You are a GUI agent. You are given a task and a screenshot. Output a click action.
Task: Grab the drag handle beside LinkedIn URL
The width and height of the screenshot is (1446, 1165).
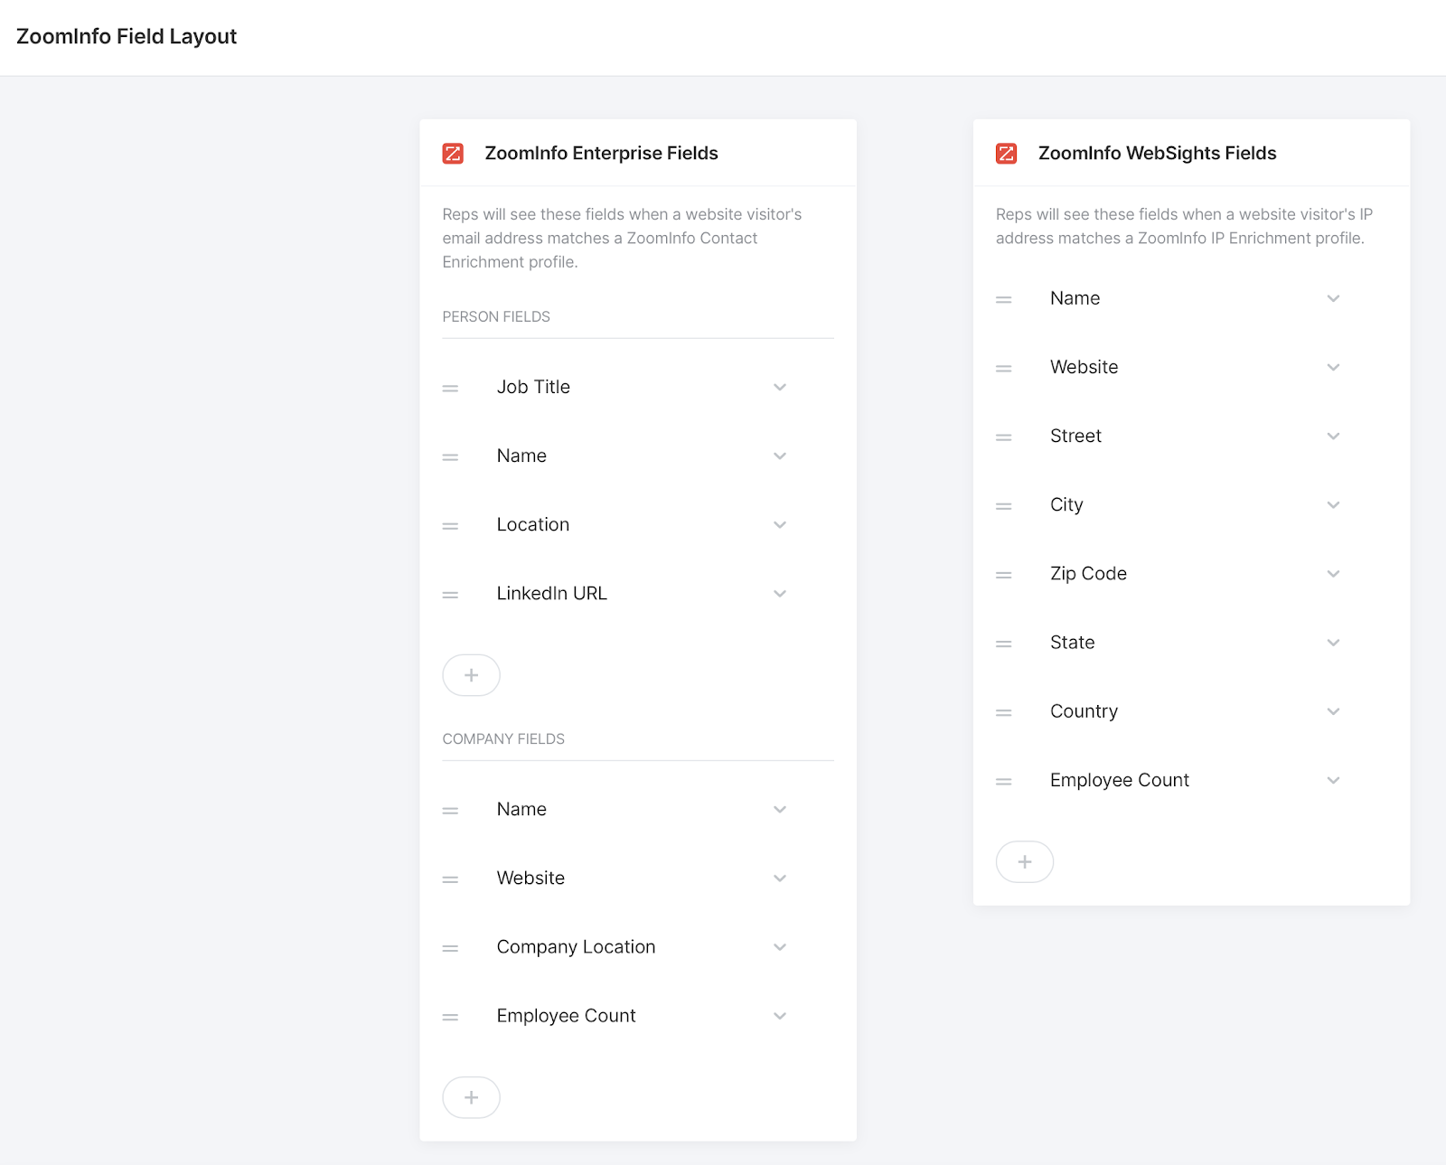click(x=450, y=595)
